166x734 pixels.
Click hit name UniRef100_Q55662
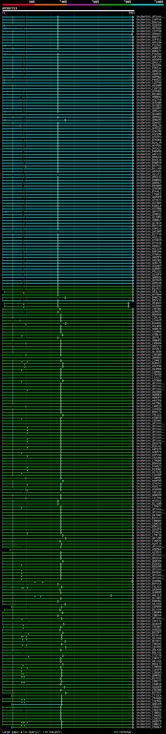tap(149, 117)
